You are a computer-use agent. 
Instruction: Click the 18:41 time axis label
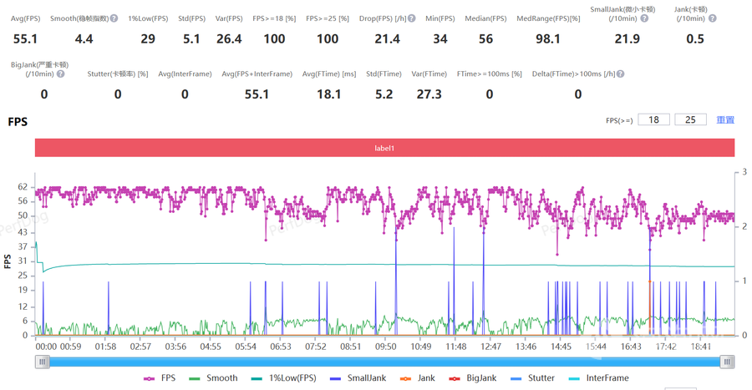701,347
